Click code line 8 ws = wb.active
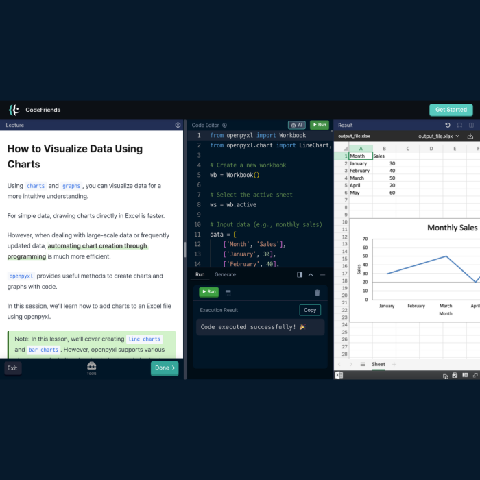The width and height of the screenshot is (480, 480). [x=233, y=204]
